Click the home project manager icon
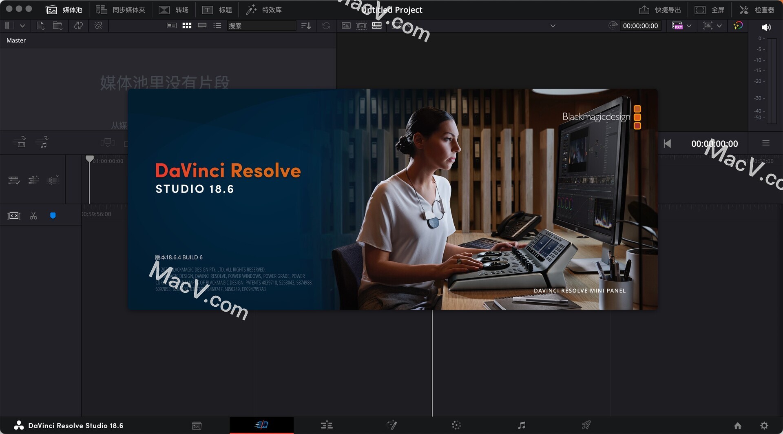The height and width of the screenshot is (434, 783). pyautogui.click(x=738, y=426)
